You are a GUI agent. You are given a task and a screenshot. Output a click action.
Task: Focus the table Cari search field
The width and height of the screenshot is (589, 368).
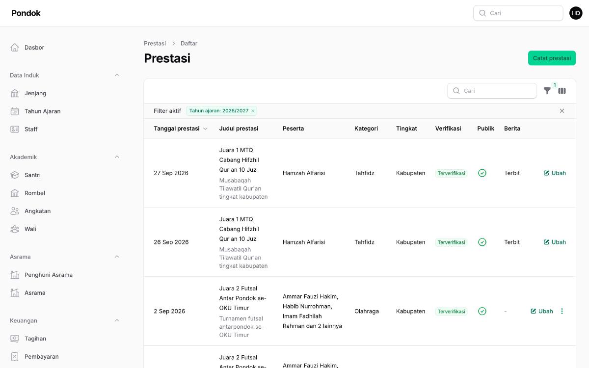[x=492, y=91]
